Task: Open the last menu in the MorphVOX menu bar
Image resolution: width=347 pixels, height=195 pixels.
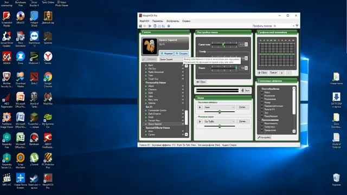Action: (x=186, y=21)
